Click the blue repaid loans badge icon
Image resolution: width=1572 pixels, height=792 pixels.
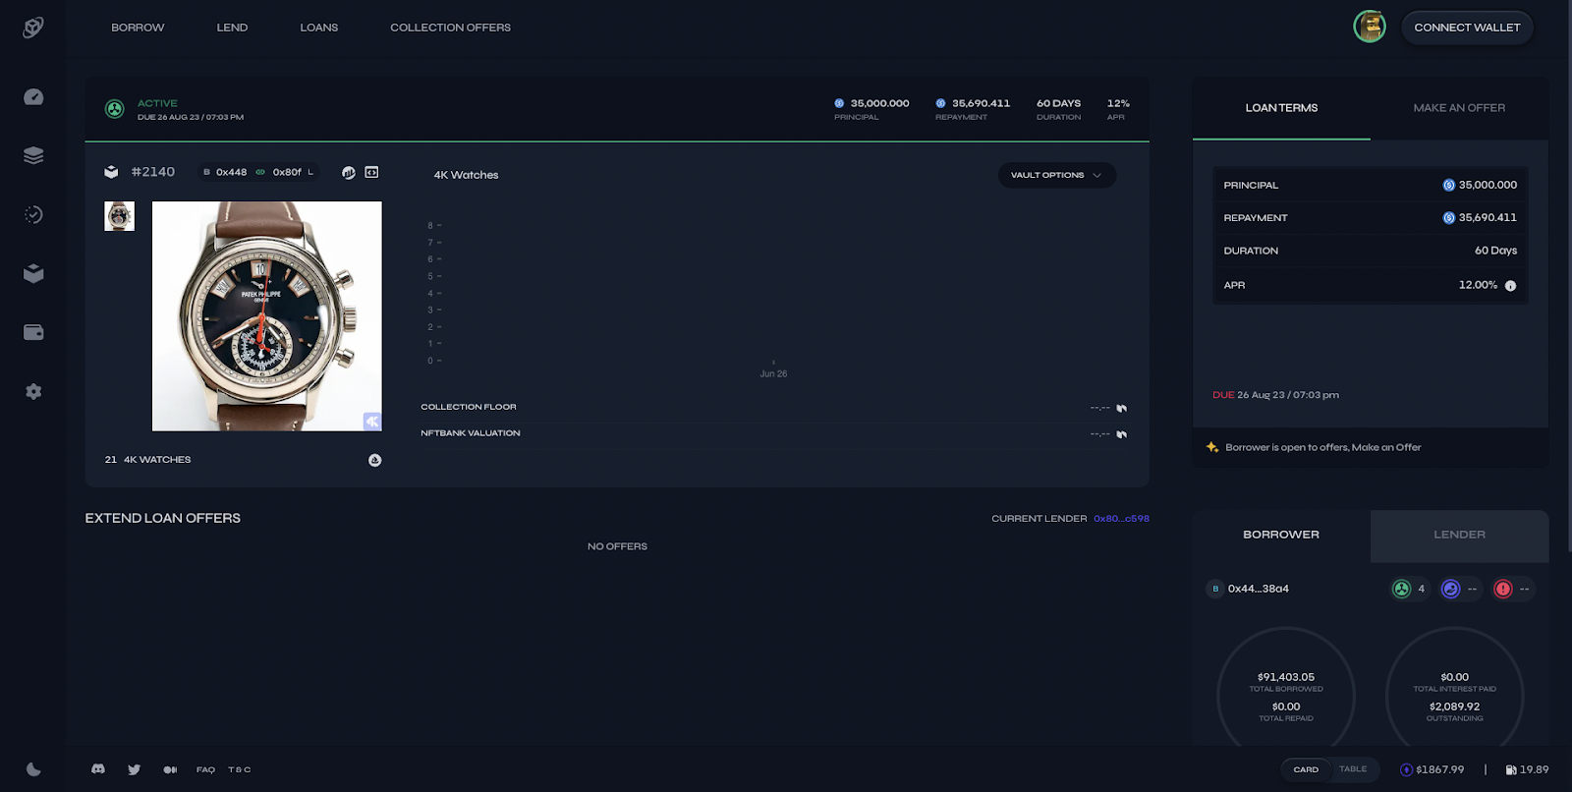[1450, 589]
